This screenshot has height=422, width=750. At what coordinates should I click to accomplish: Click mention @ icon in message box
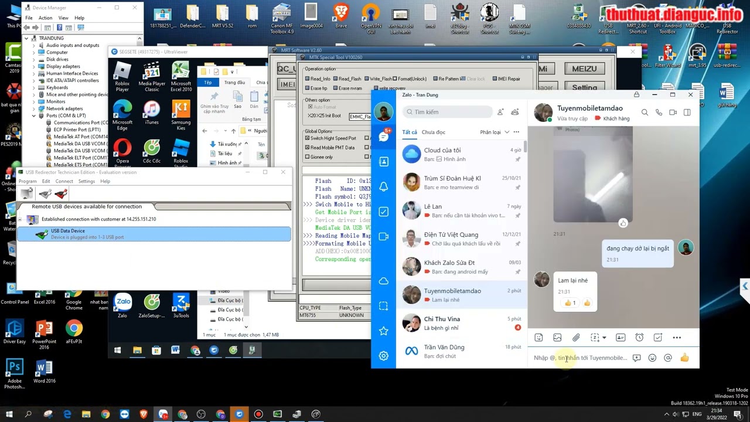click(668, 358)
